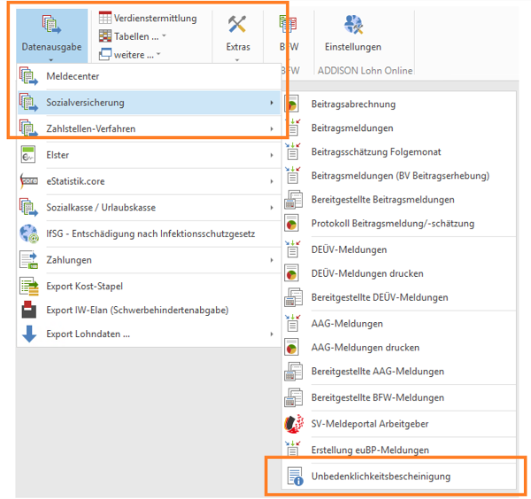Click the weitere window icon

click(105, 54)
